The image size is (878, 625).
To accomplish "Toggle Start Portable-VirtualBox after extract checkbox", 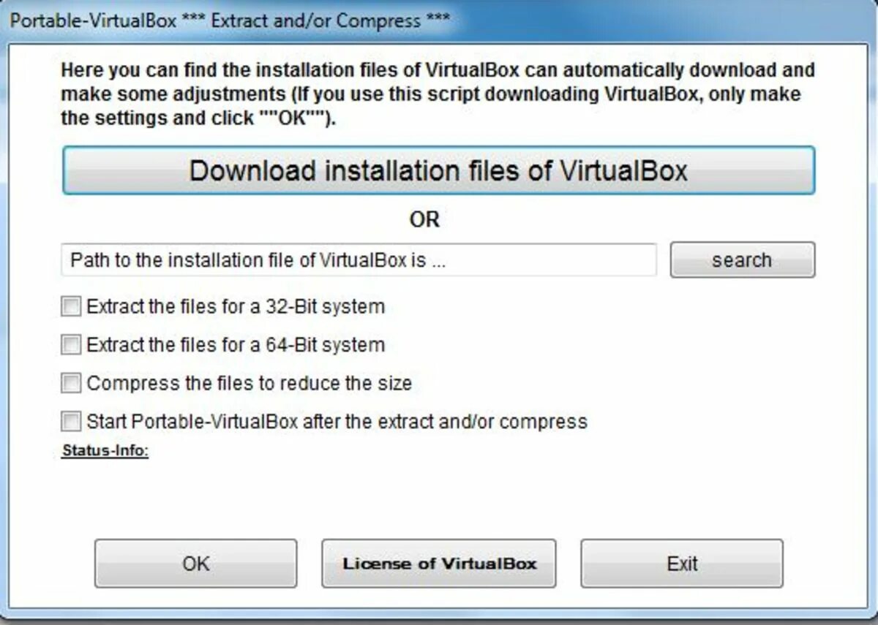I will click(71, 422).
